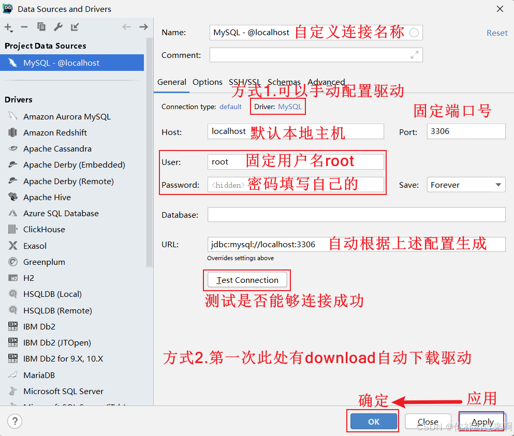This screenshot has width=514, height=436.
Task: Focus the Database input field
Action: click(x=356, y=215)
